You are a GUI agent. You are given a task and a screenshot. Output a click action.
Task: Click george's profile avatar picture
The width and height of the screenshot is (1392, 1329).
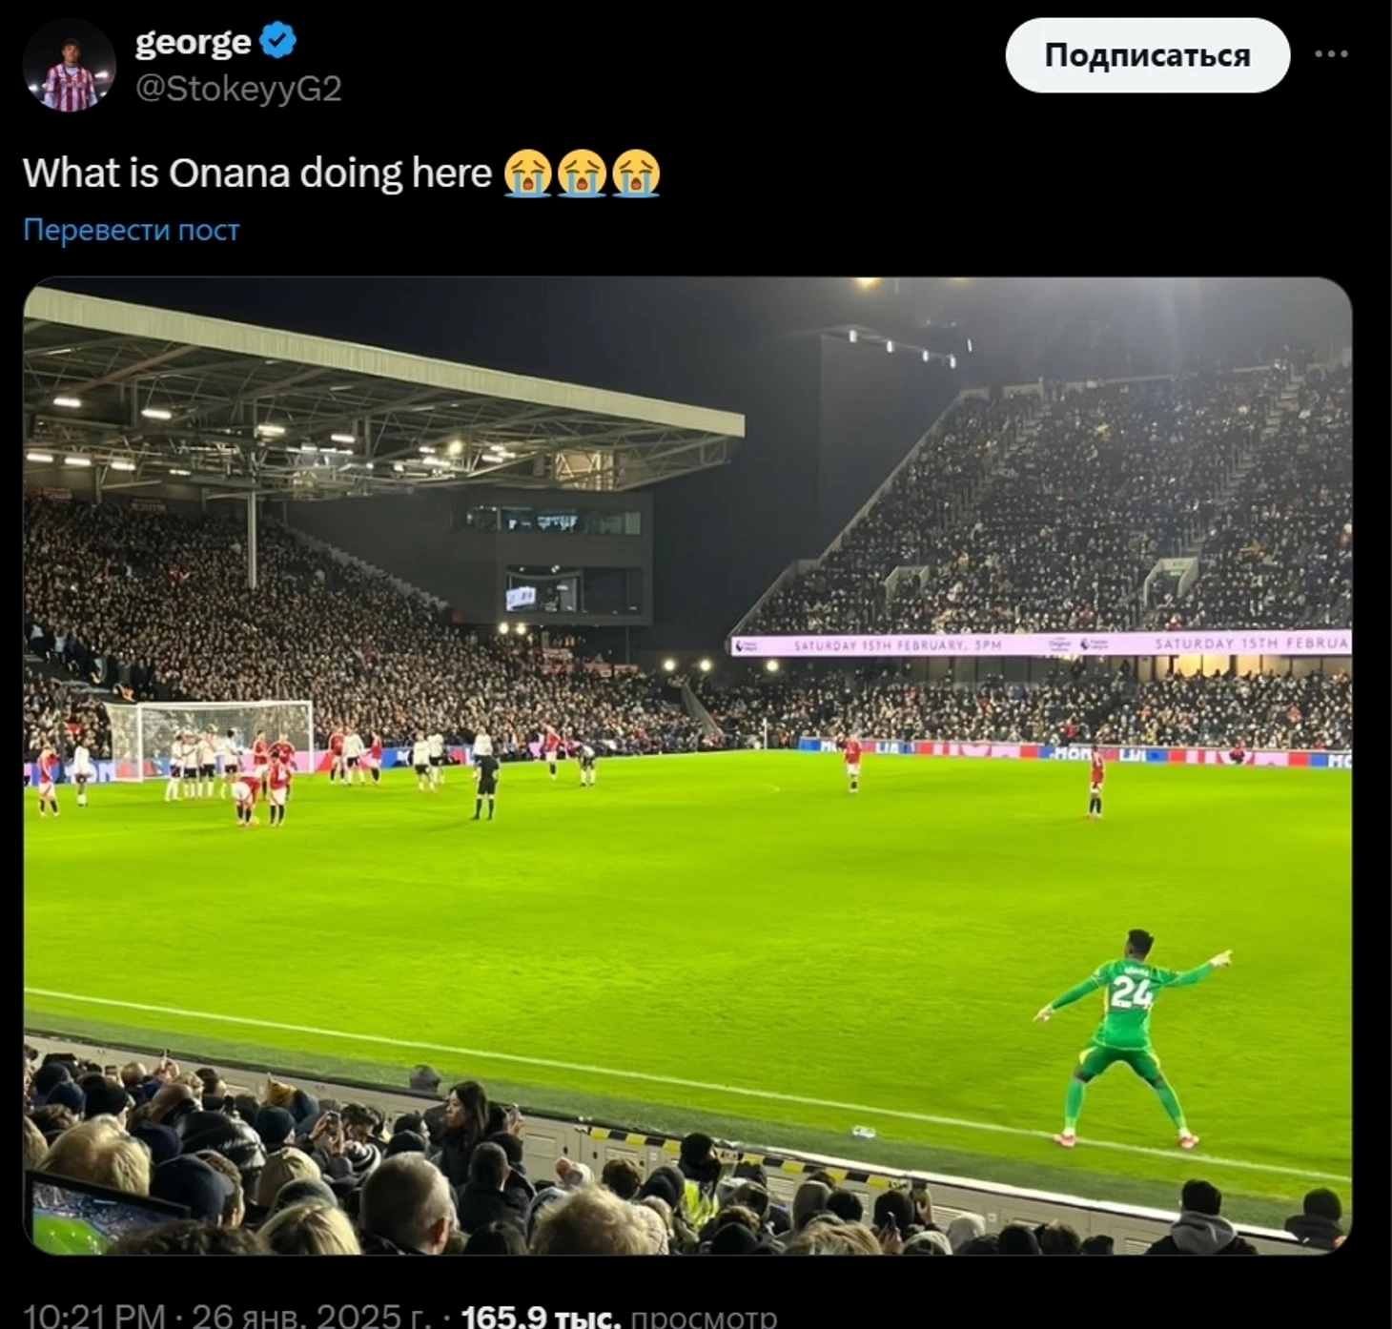tap(69, 65)
